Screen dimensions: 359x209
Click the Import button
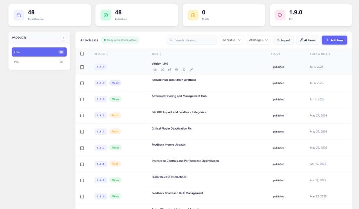coord(283,40)
